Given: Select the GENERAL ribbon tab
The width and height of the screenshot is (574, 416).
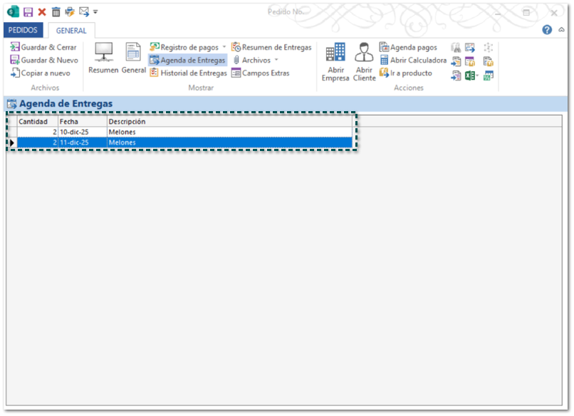Looking at the screenshot, I should point(71,31).
